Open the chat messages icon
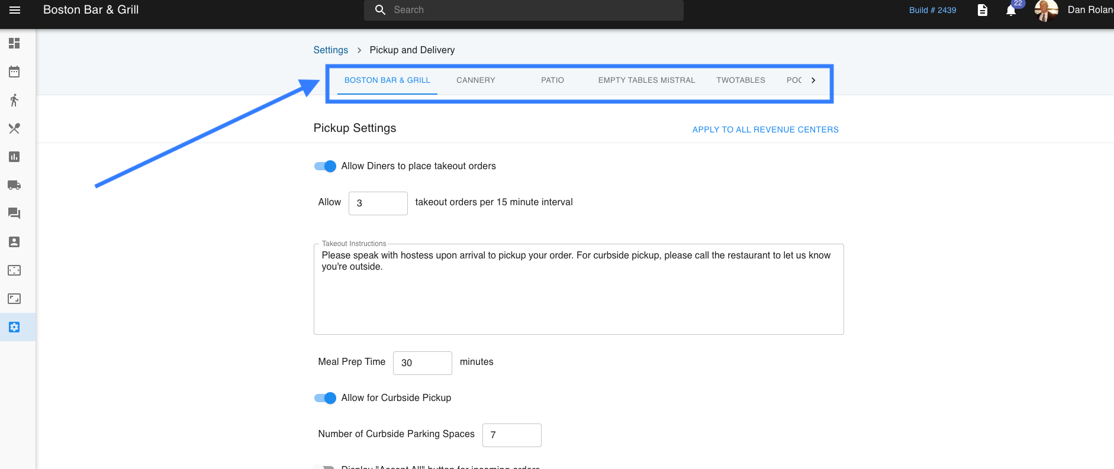 point(14,214)
